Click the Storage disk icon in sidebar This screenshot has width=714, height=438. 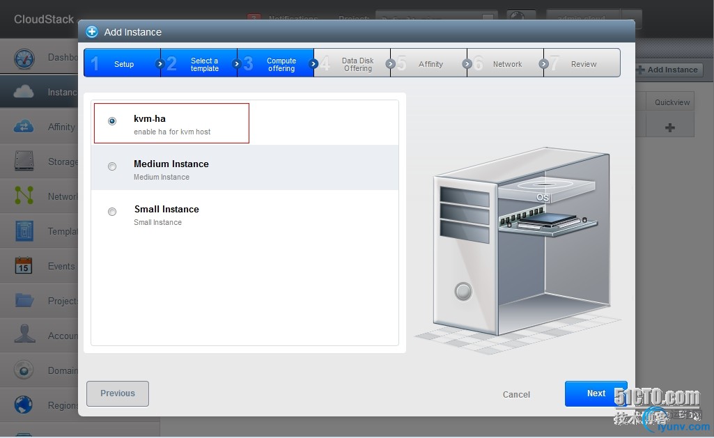tap(24, 161)
